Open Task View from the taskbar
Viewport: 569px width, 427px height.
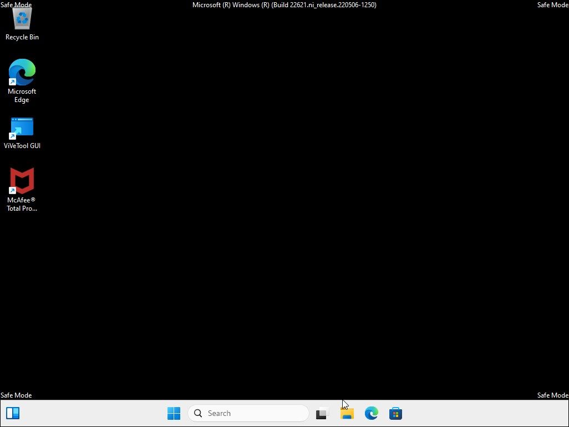coord(322,413)
